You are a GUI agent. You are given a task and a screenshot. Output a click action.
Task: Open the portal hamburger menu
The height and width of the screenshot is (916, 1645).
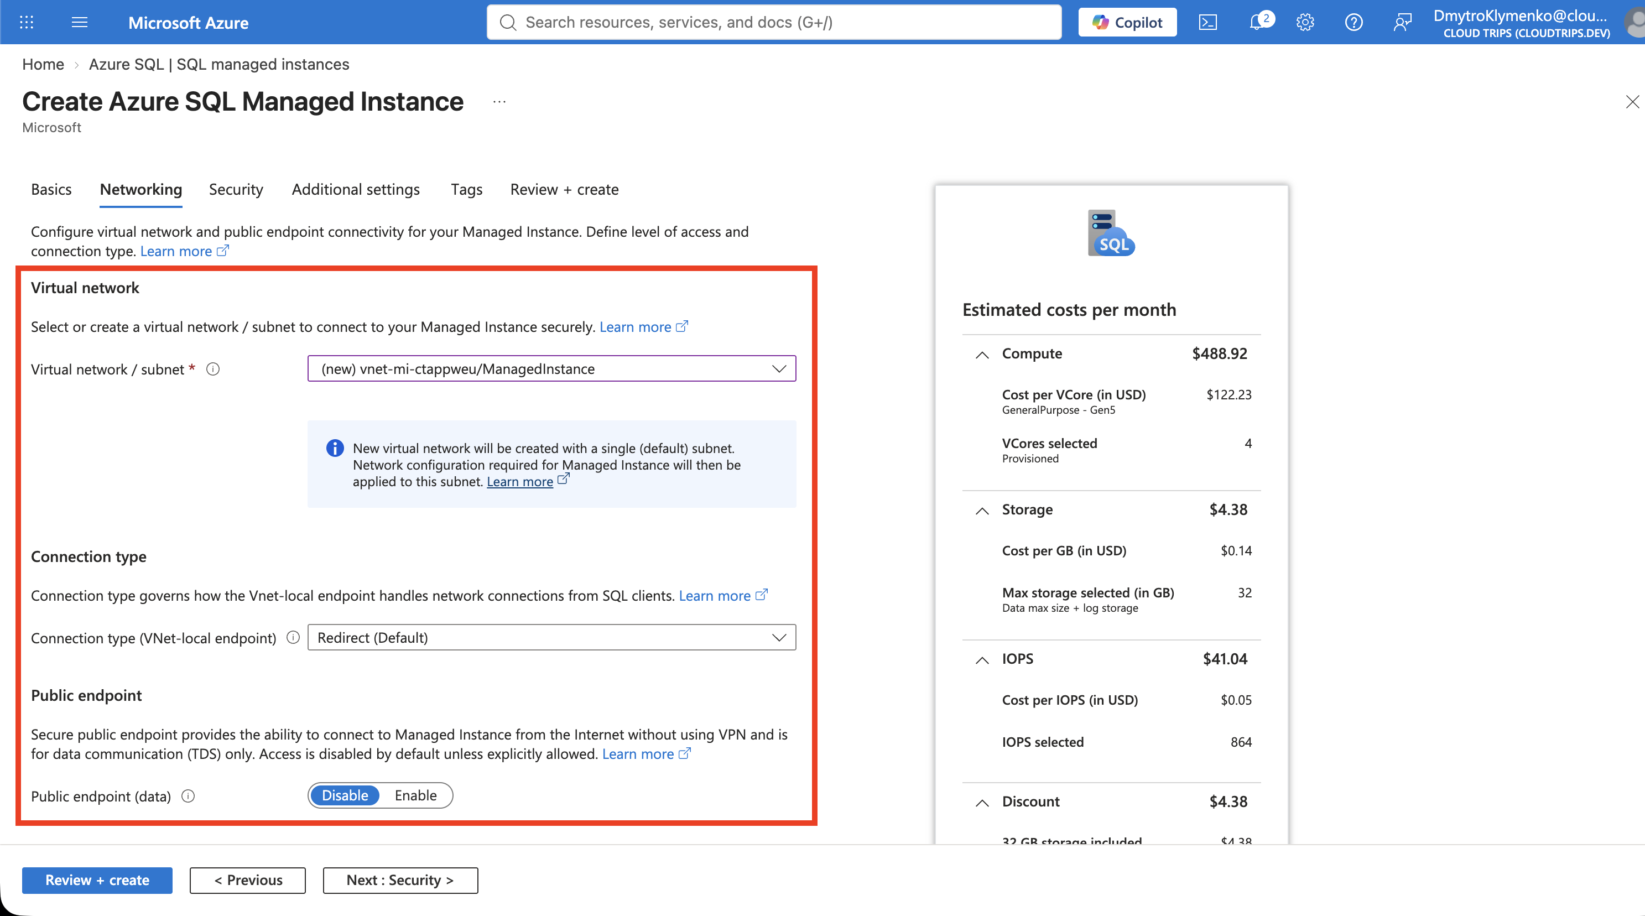click(x=79, y=22)
